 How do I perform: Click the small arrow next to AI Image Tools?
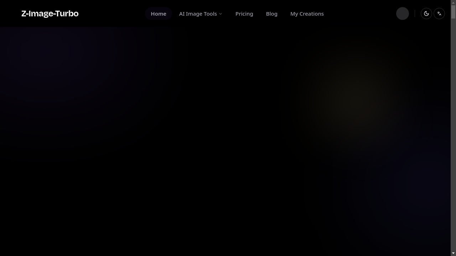coord(221,14)
